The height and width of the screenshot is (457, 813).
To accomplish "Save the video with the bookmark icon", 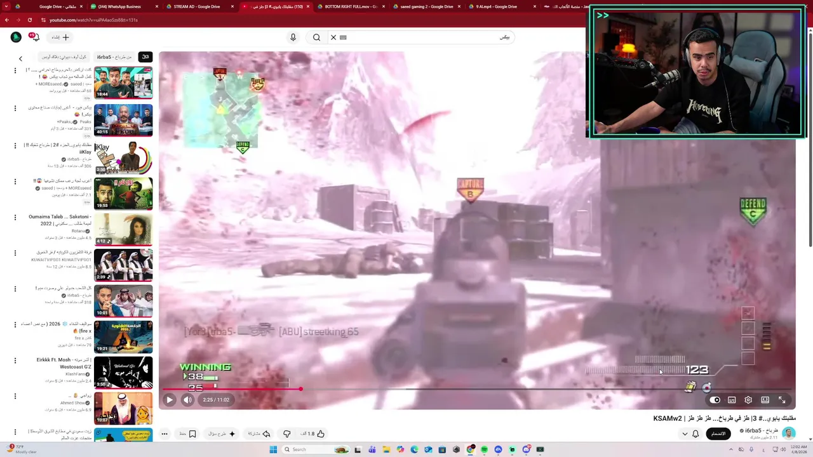I will point(188,434).
